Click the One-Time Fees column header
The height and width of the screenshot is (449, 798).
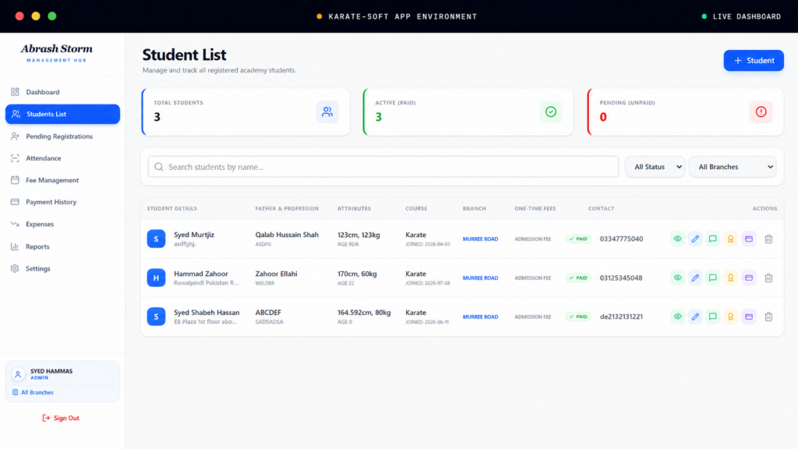pyautogui.click(x=535, y=209)
